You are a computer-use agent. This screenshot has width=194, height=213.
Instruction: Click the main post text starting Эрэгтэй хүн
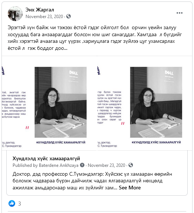(x=95, y=38)
